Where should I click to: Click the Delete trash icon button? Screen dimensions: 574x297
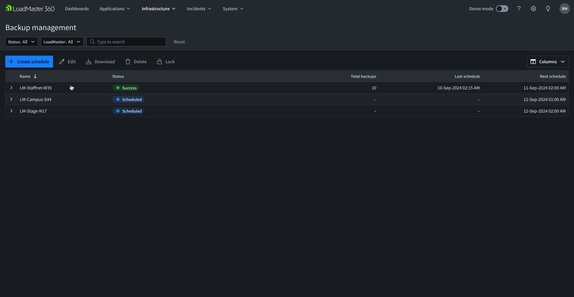[x=128, y=62]
